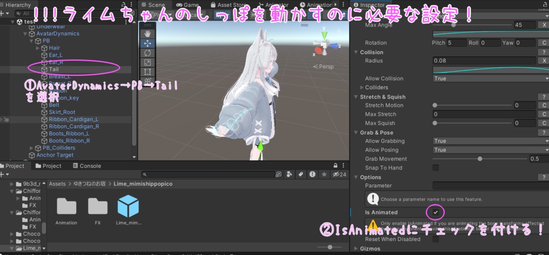
Task: Select the Scale tool in Scene toolbar
Action: pos(147,62)
